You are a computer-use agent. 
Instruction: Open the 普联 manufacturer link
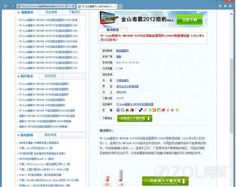pos(119,57)
